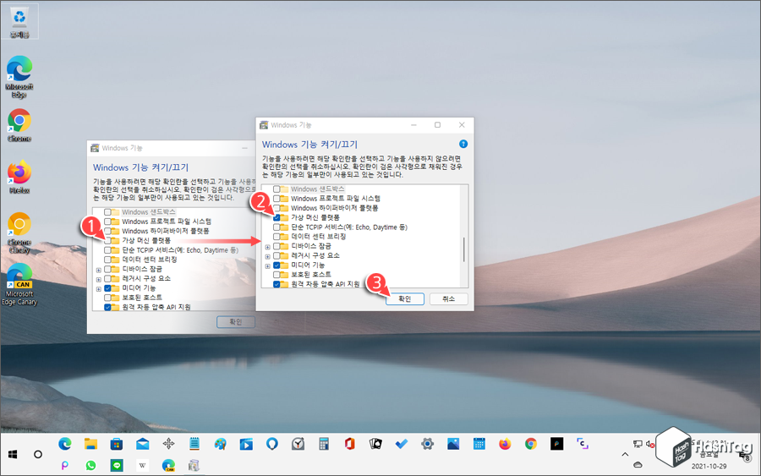Select Windows 하이퍼바이저 플랫폼 row in front dialog
This screenshot has width=761, height=476.
pyautogui.click(x=334, y=208)
